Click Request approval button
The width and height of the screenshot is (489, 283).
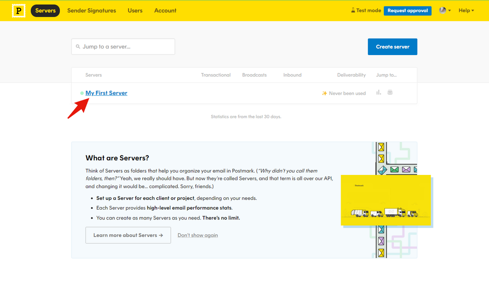point(407,11)
